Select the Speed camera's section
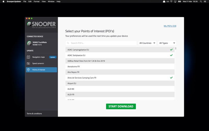 (x=41, y=63)
